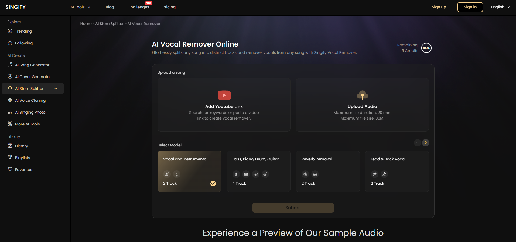Go to the Blog page
The width and height of the screenshot is (516, 242).
pyautogui.click(x=110, y=7)
